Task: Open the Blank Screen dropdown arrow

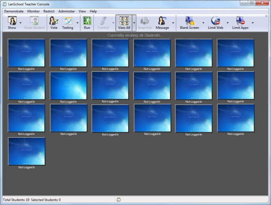Action: [203, 23]
